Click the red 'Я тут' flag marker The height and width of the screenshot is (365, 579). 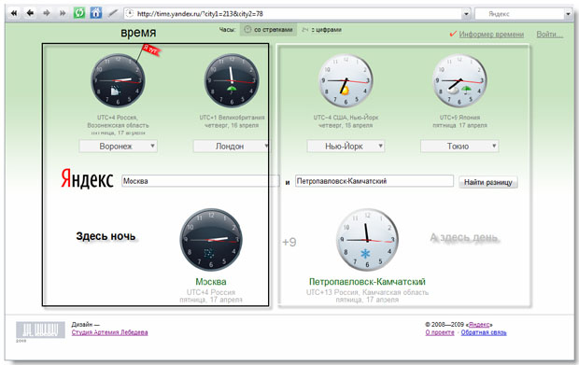coord(151,49)
